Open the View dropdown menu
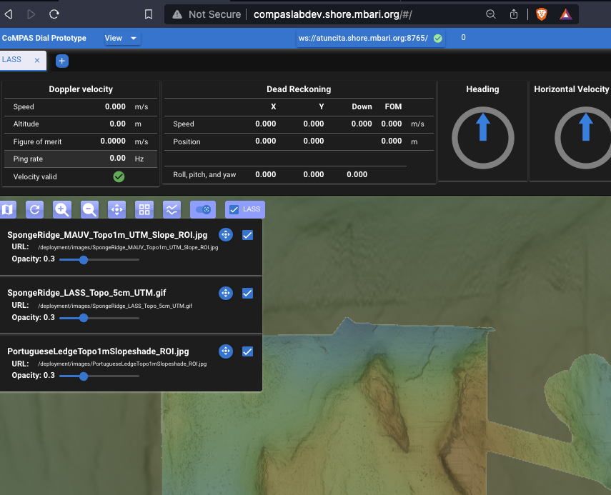The height and width of the screenshot is (495, 611). tap(121, 38)
